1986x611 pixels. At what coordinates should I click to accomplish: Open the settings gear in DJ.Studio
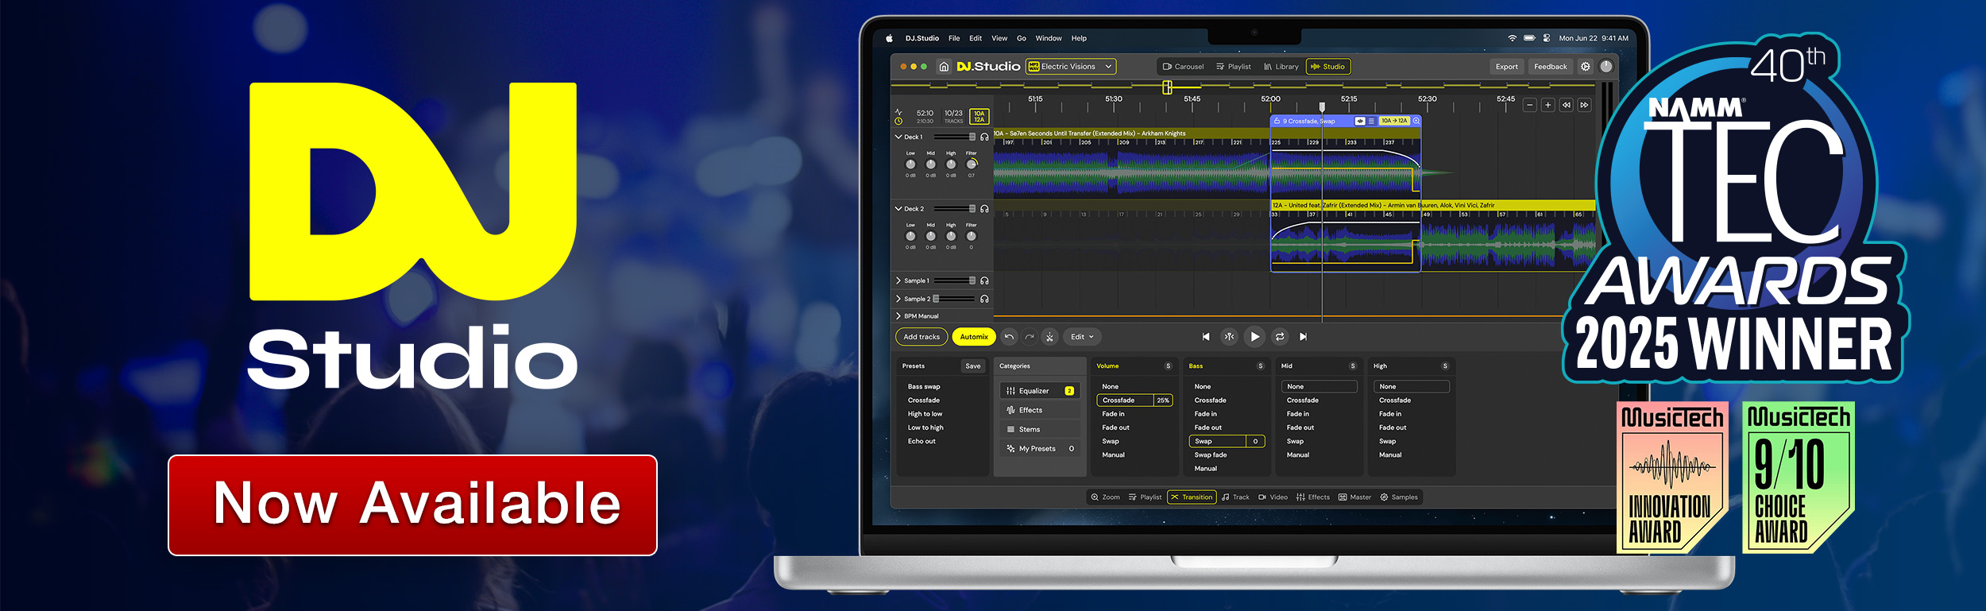1585,67
